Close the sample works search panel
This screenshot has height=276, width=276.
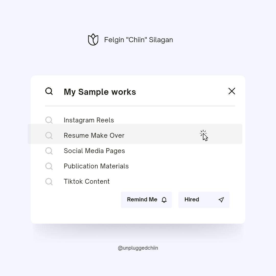click(232, 91)
